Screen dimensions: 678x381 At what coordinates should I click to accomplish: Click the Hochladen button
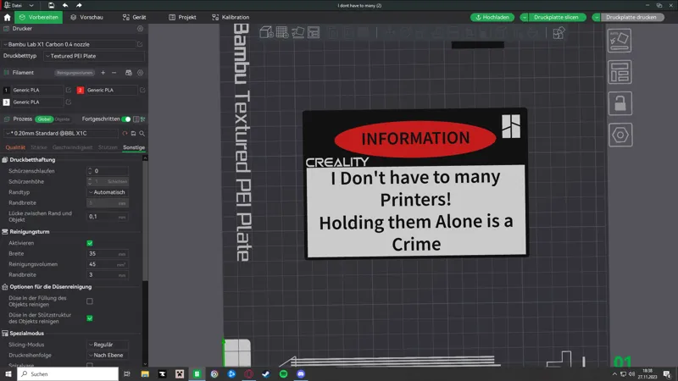coord(492,17)
